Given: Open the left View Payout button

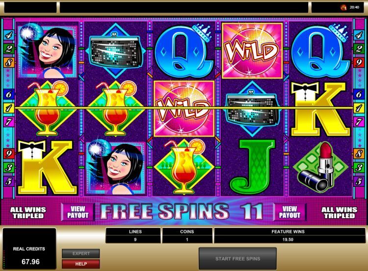Looking at the screenshot, I should [x=78, y=212].
